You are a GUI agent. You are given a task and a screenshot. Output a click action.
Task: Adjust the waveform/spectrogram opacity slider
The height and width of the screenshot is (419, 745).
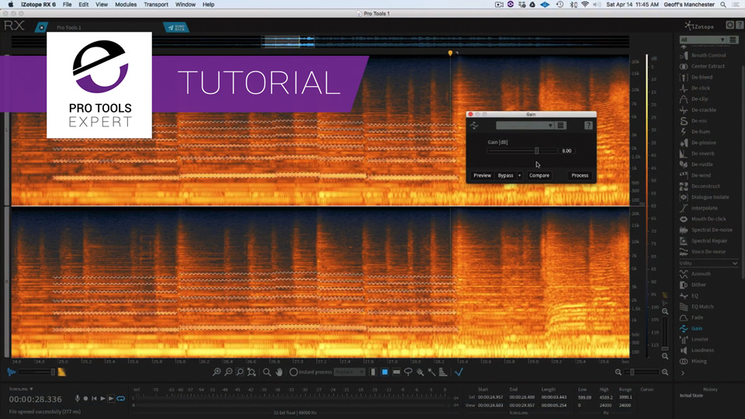36,372
